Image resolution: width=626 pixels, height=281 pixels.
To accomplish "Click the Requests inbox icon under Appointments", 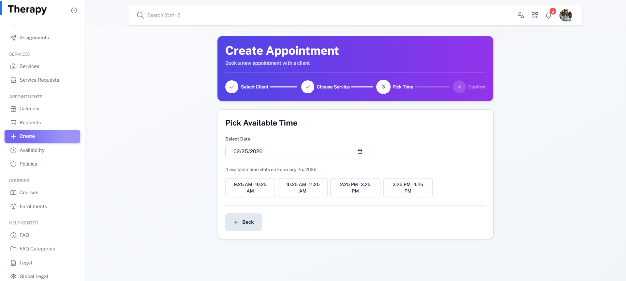I will pyautogui.click(x=13, y=123).
